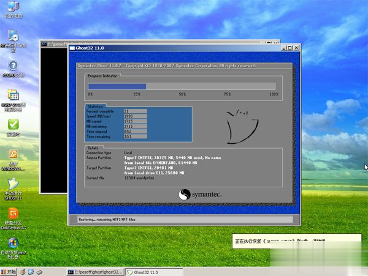Open the green checkmark installer icon
368x276 pixels.
(x=13, y=125)
